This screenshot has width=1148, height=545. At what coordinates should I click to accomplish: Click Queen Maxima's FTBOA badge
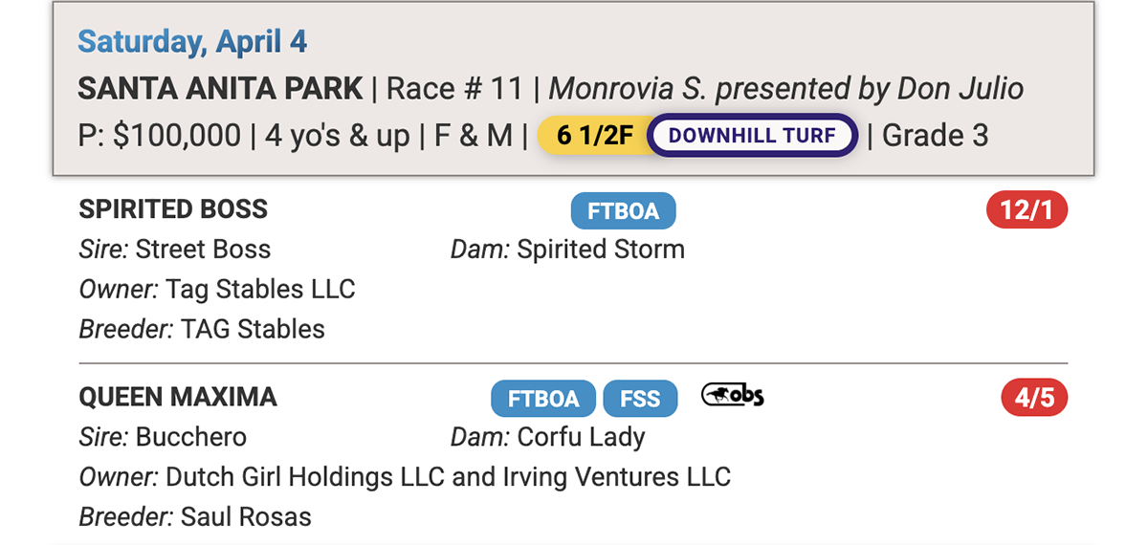(543, 399)
